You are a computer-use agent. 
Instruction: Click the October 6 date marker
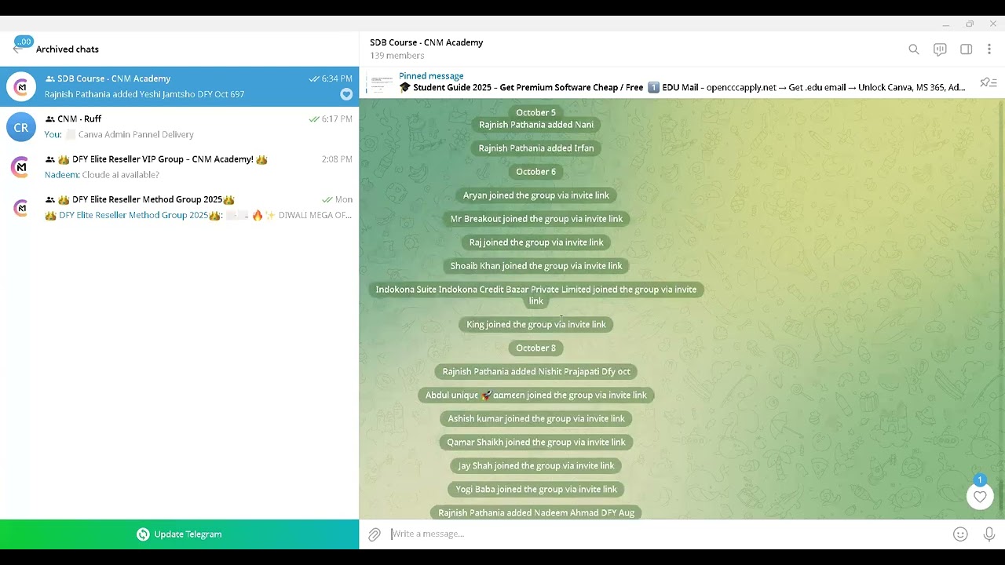[536, 172]
